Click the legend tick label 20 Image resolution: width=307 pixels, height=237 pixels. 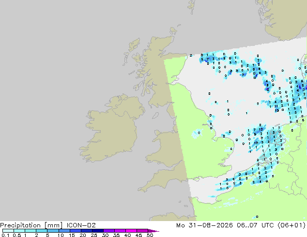click(83, 235)
